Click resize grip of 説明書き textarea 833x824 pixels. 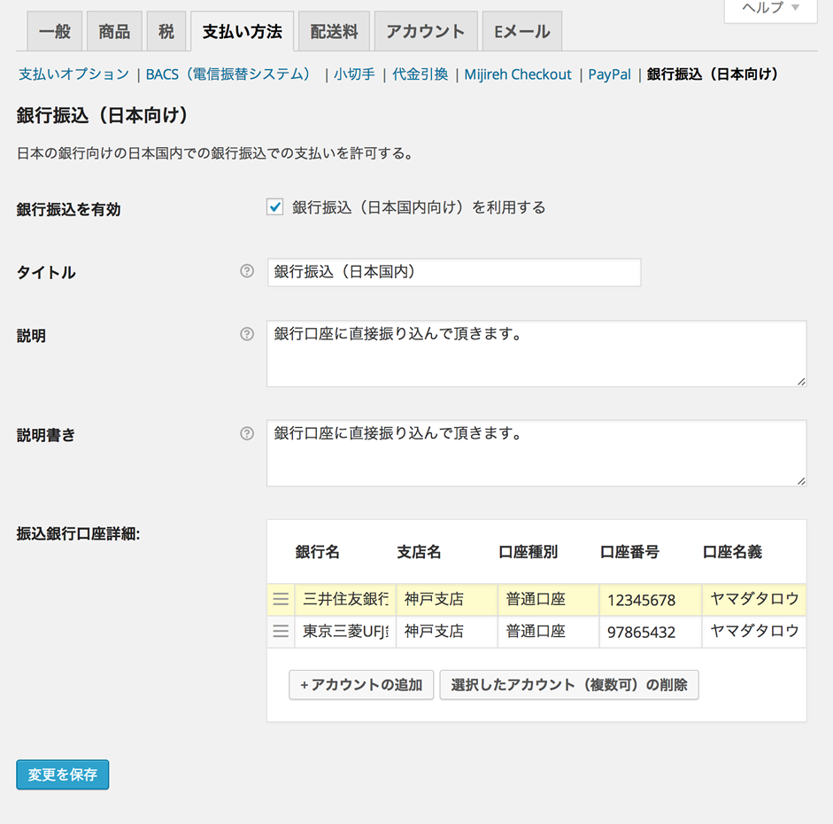point(801,480)
